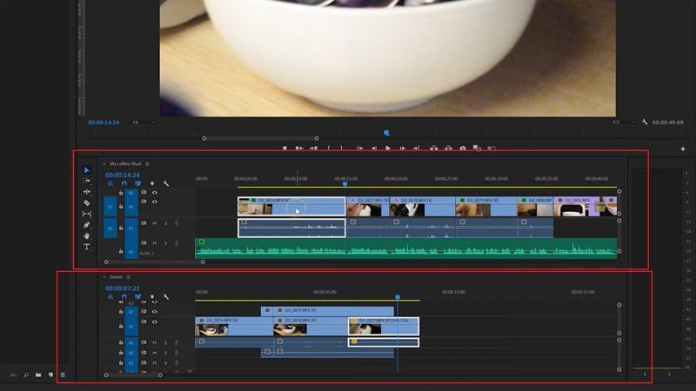
Task: Toggle Snap magnet in My coffee ritual timeline
Action: [x=124, y=183]
